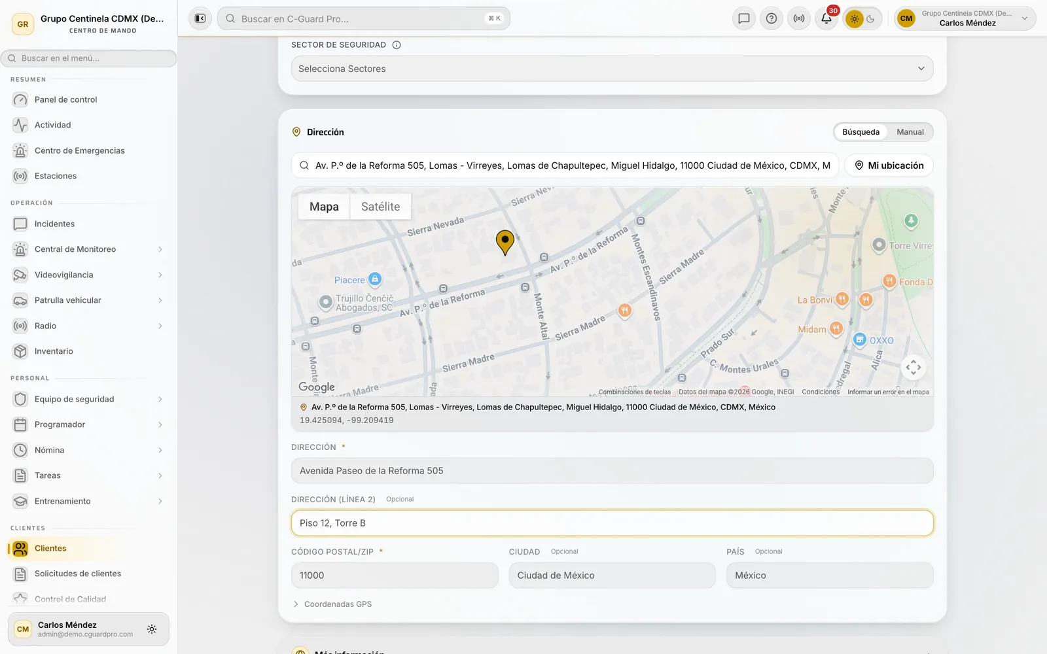Expand Equipo de seguridad submenu
This screenshot has height=654, width=1047.
tap(160, 399)
